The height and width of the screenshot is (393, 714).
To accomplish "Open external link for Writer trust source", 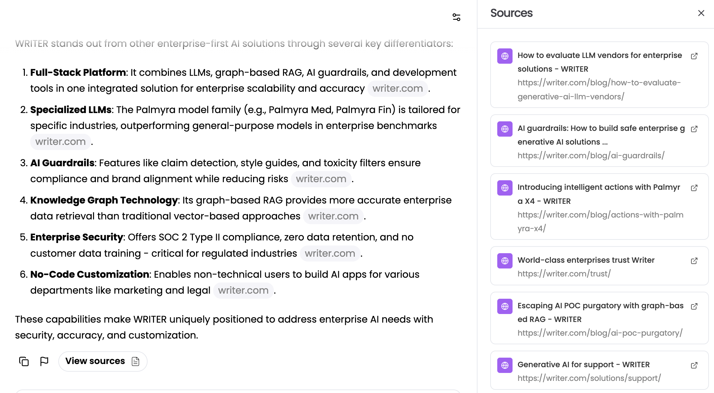I will (x=694, y=261).
